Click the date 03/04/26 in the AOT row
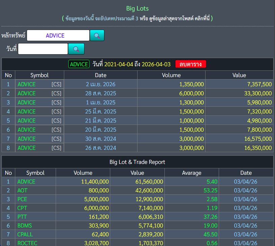Image resolution: width=275 pixels, height=246 pixels. 246,191
